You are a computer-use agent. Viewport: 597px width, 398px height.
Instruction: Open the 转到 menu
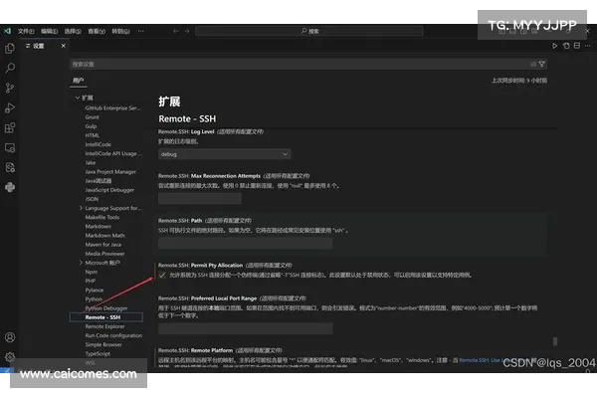tap(120, 31)
